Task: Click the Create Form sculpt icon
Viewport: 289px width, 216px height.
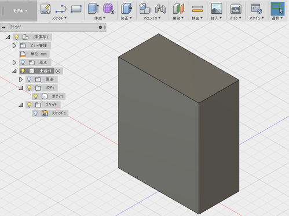Action: point(108,9)
